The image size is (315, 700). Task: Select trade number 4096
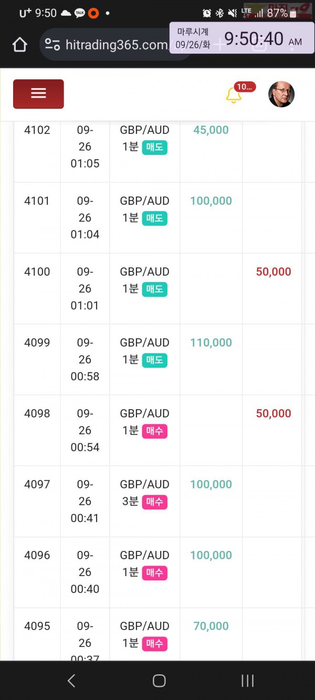(37, 555)
